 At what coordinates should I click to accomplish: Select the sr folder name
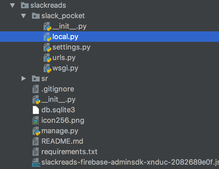pos(45,78)
